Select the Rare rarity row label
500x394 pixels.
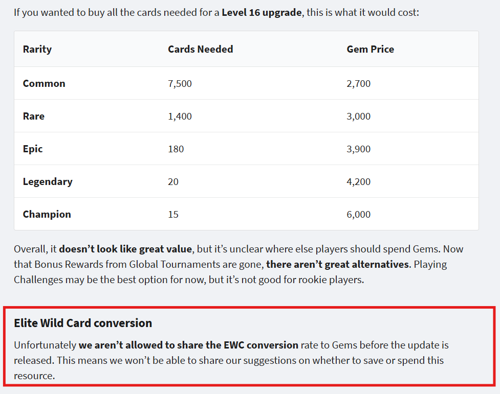[34, 116]
